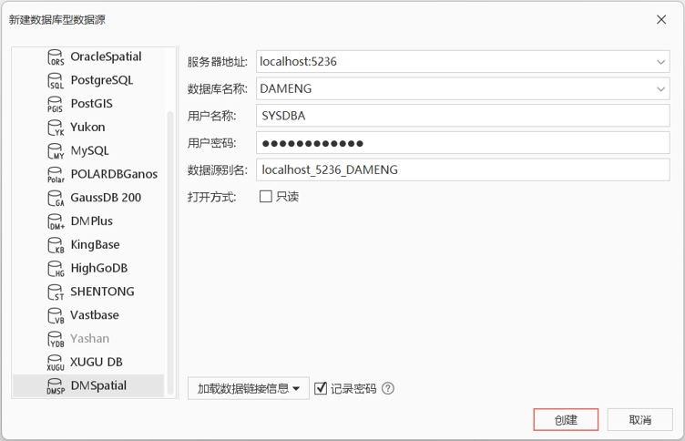Viewport: 685px width, 441px height.
Task: Click the help icon beside 记录密码
Action: (388, 388)
